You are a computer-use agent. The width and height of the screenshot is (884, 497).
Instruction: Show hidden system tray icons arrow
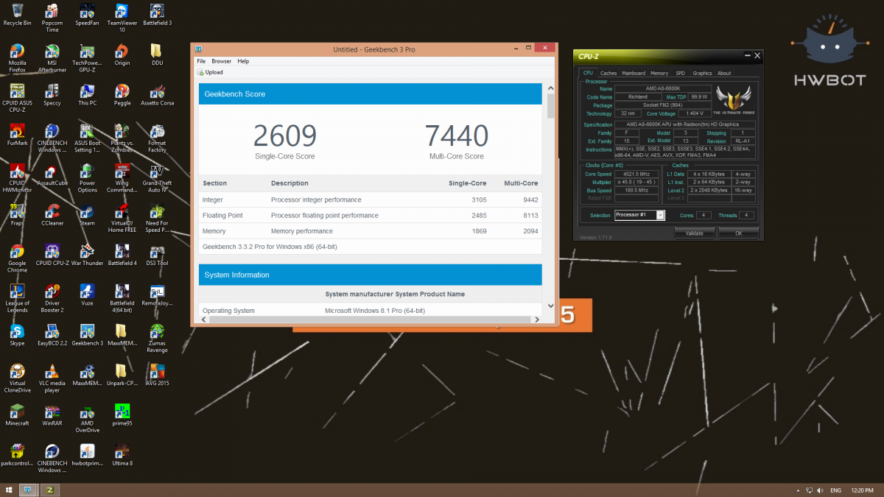click(799, 490)
